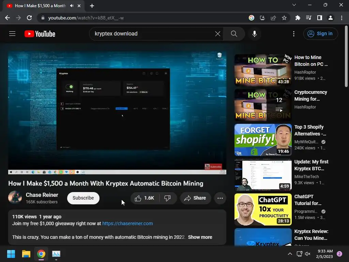Click the Sign in button
The image size is (349, 262).
[320, 34]
